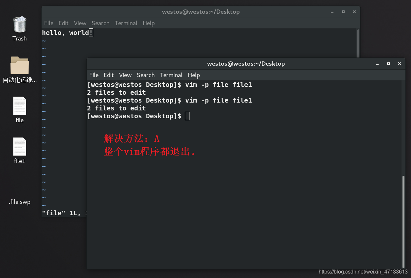Open Help menu in back vim terminal
The image size is (411, 278).
point(149,23)
